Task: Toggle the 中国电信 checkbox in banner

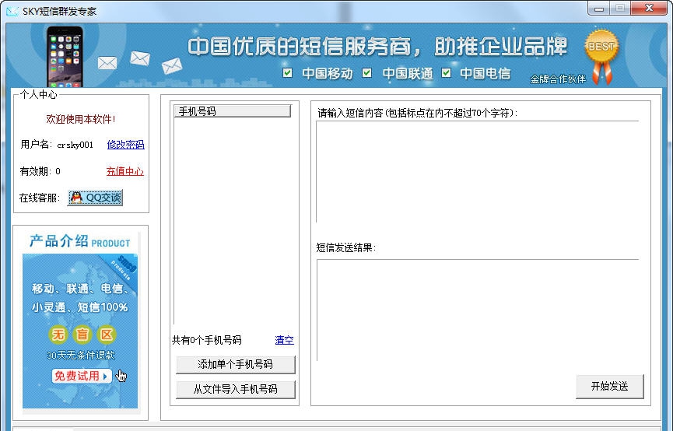Action: 447,73
